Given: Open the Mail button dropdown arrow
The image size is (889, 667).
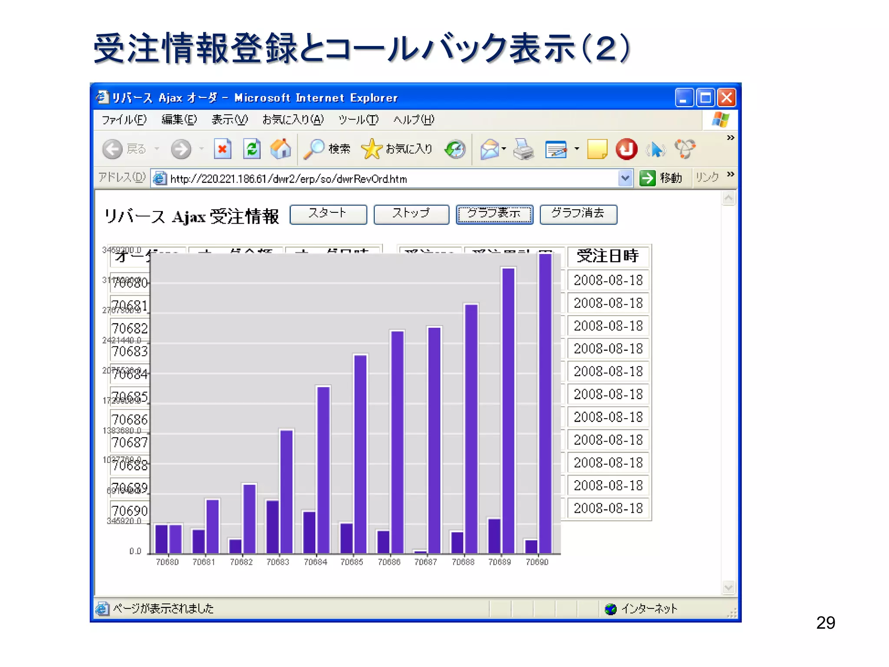Looking at the screenshot, I should [504, 149].
